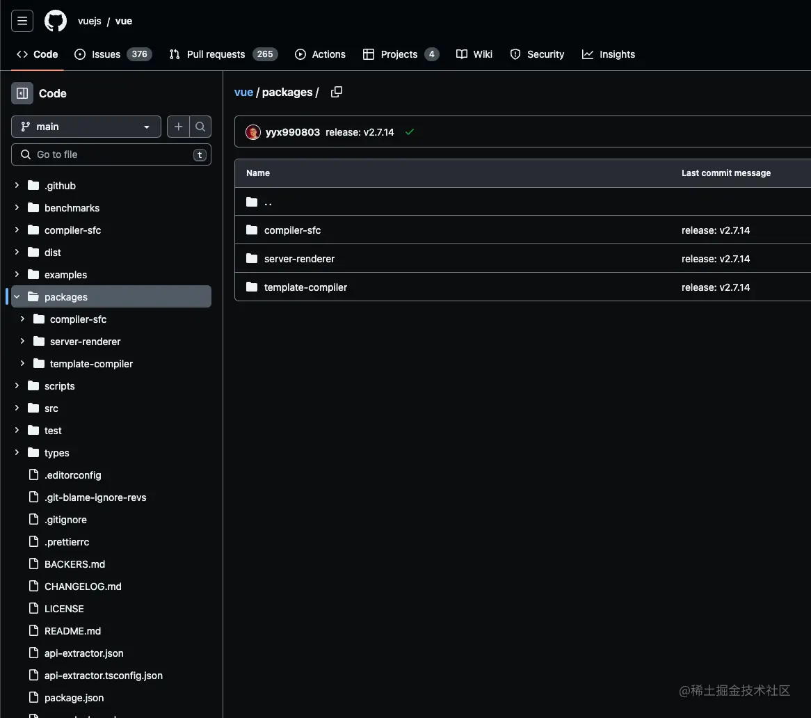The height and width of the screenshot is (718, 811).
Task: Open compiler-sfc folder in the table
Action: click(292, 230)
